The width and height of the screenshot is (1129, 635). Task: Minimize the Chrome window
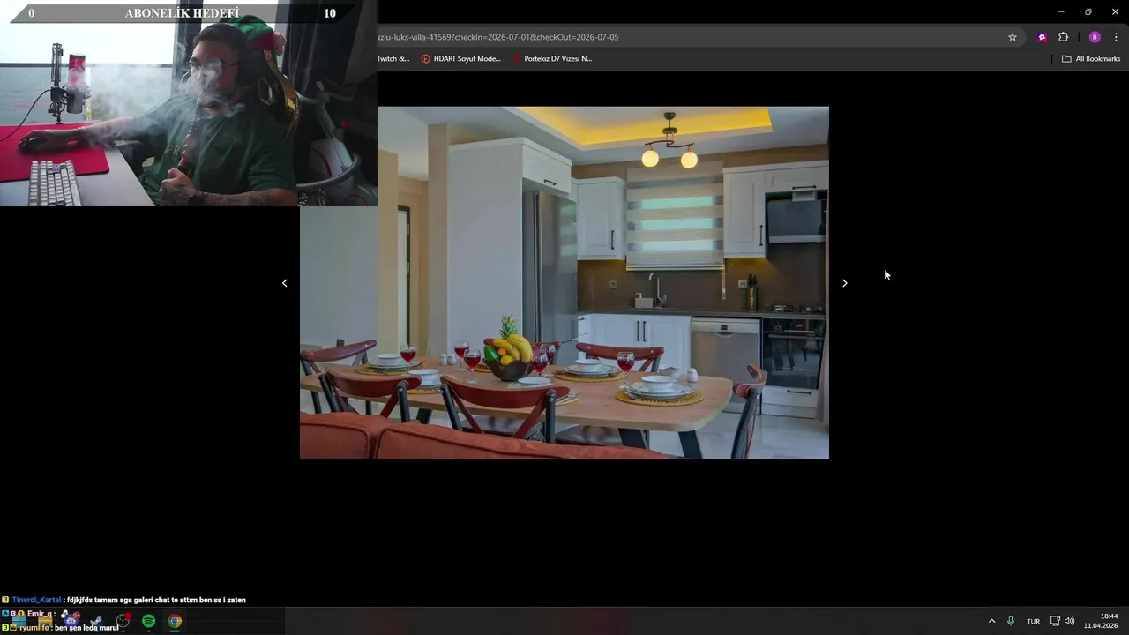click(1061, 12)
